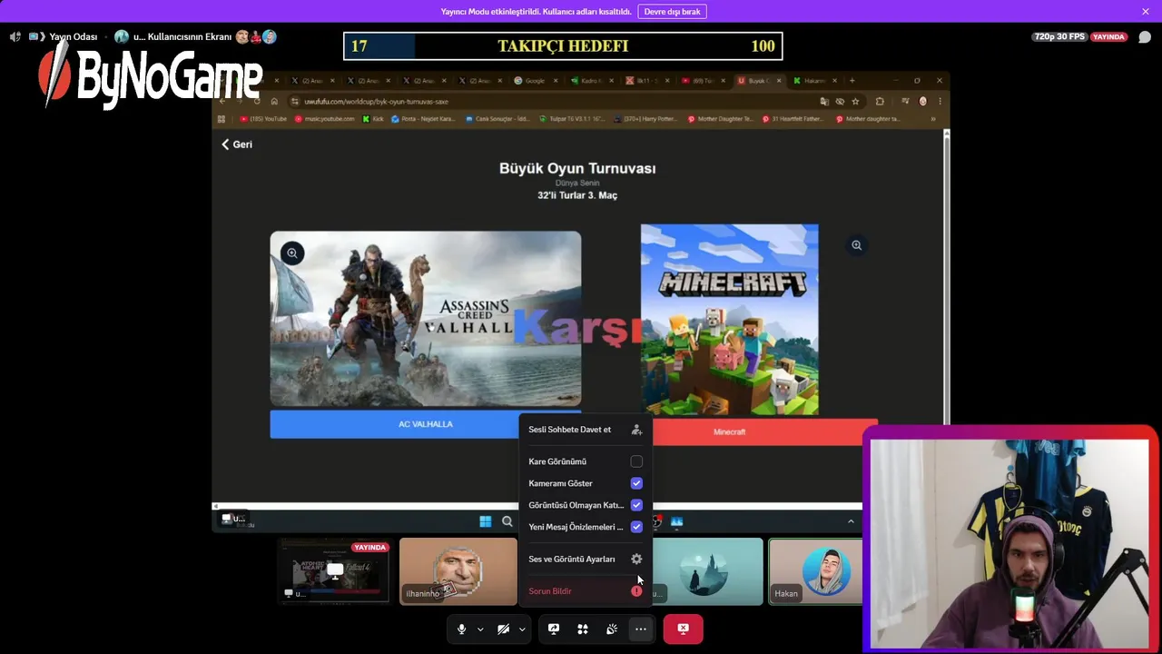Click the Windows Start icon in taskbar
The width and height of the screenshot is (1162, 654).
(486, 521)
